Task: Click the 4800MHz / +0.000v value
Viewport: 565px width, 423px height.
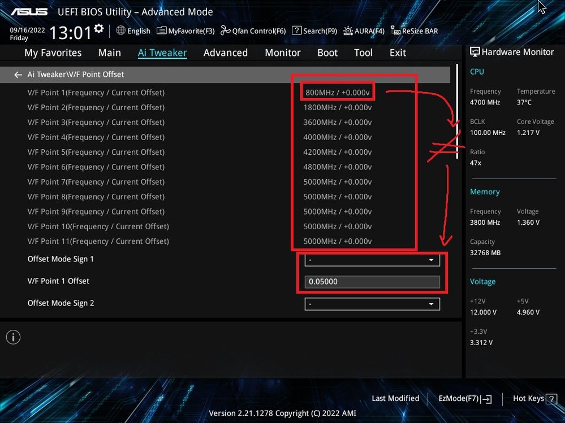Action: tap(338, 167)
